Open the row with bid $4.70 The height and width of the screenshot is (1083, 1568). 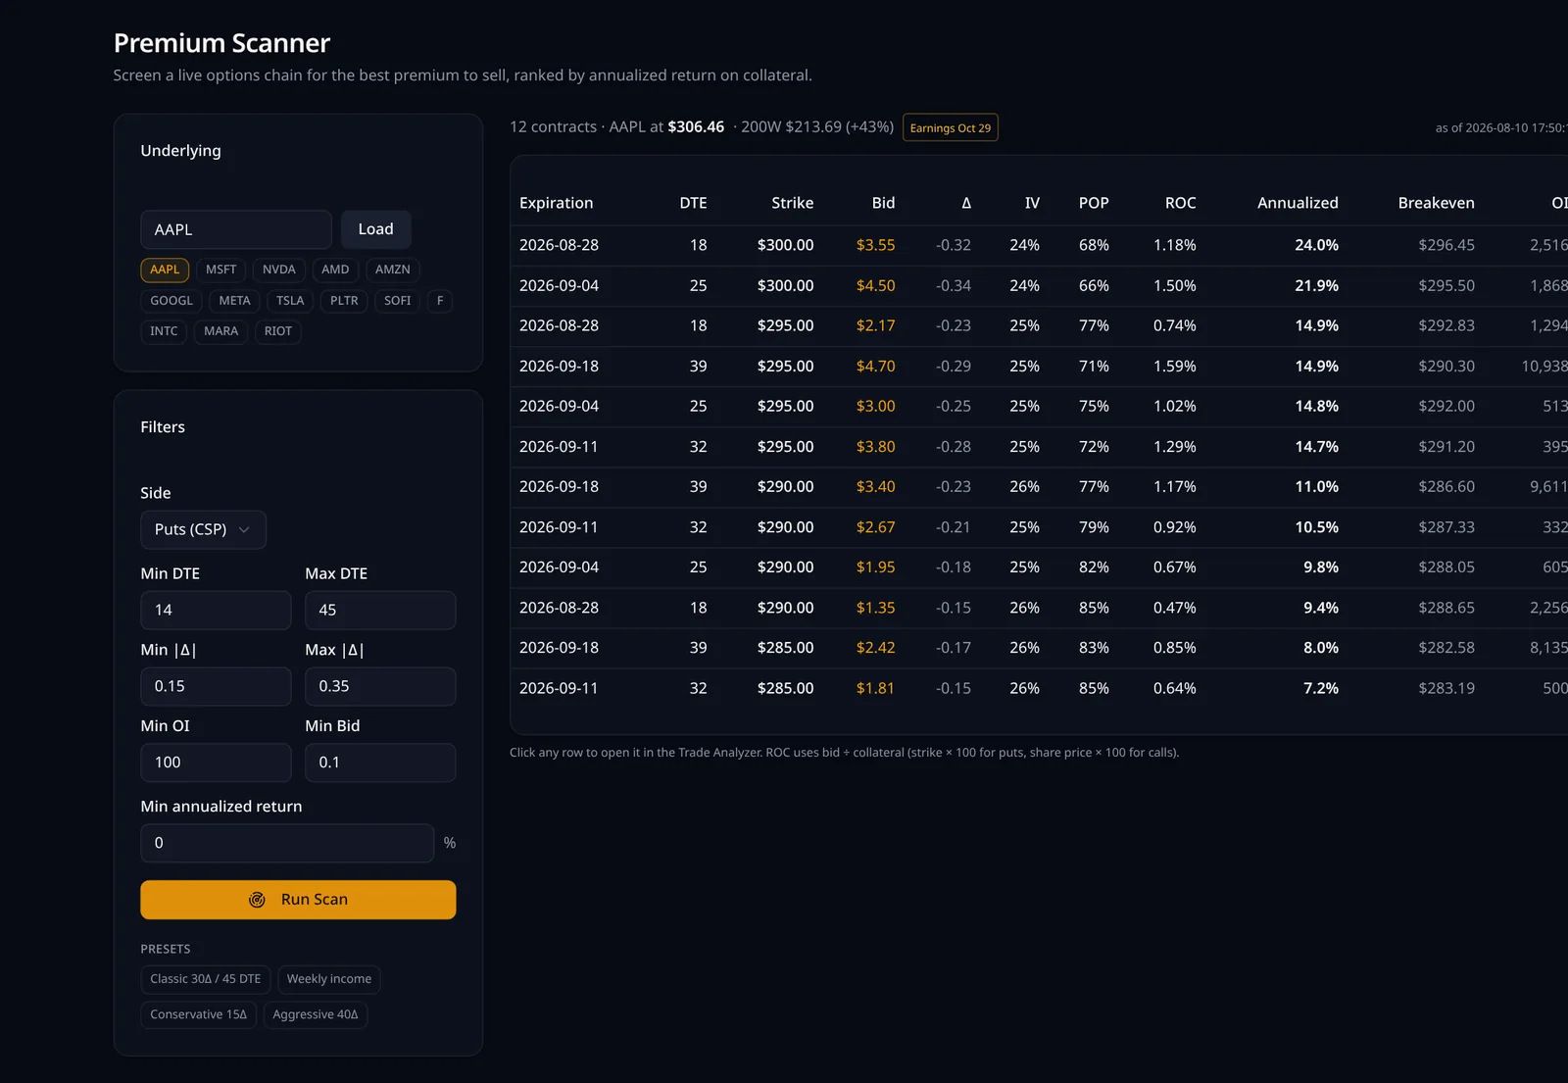(x=1039, y=367)
